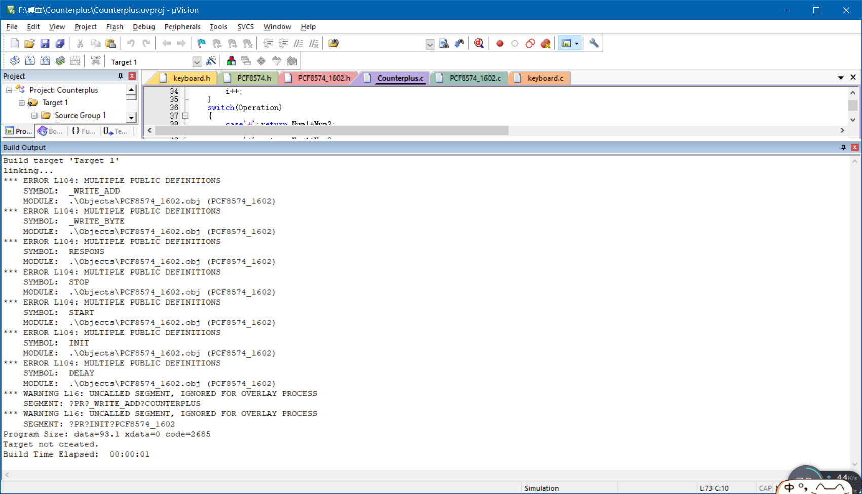Insert a bookmark with the flag icon
The height and width of the screenshot is (494, 862).
tap(201, 44)
